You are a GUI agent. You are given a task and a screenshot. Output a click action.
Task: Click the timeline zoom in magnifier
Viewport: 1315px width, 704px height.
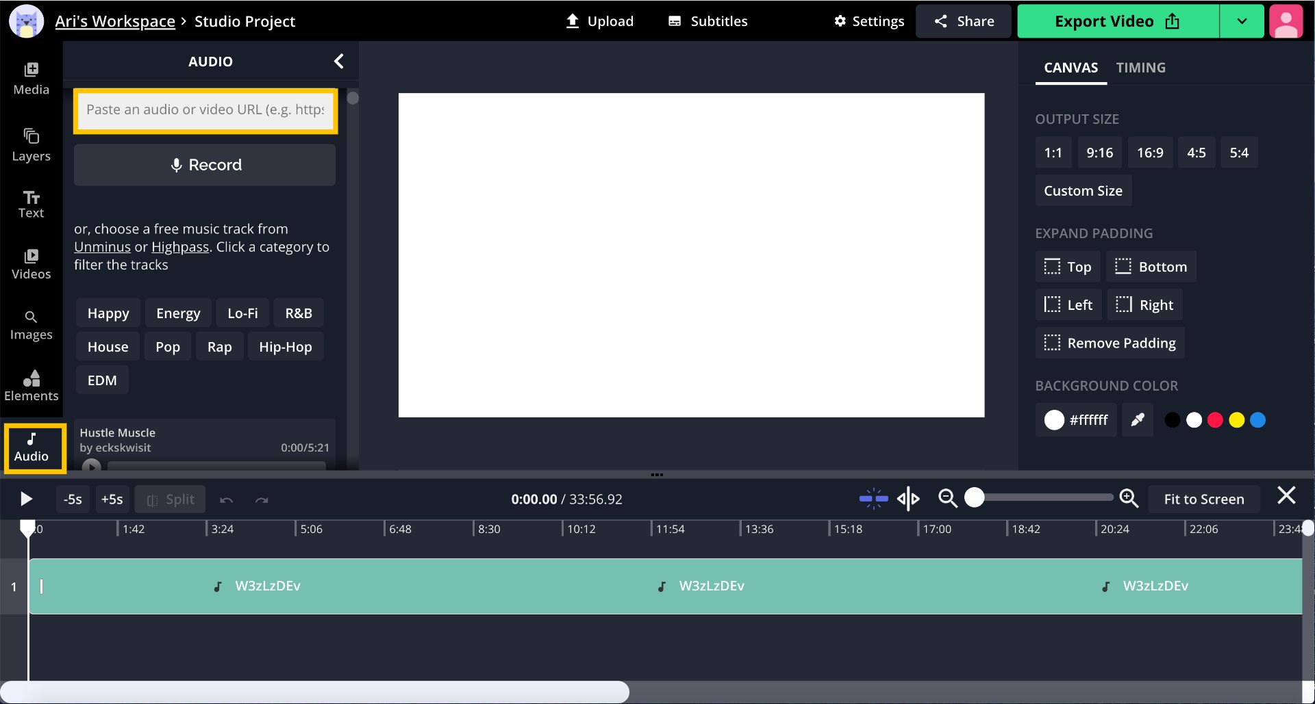point(1128,499)
